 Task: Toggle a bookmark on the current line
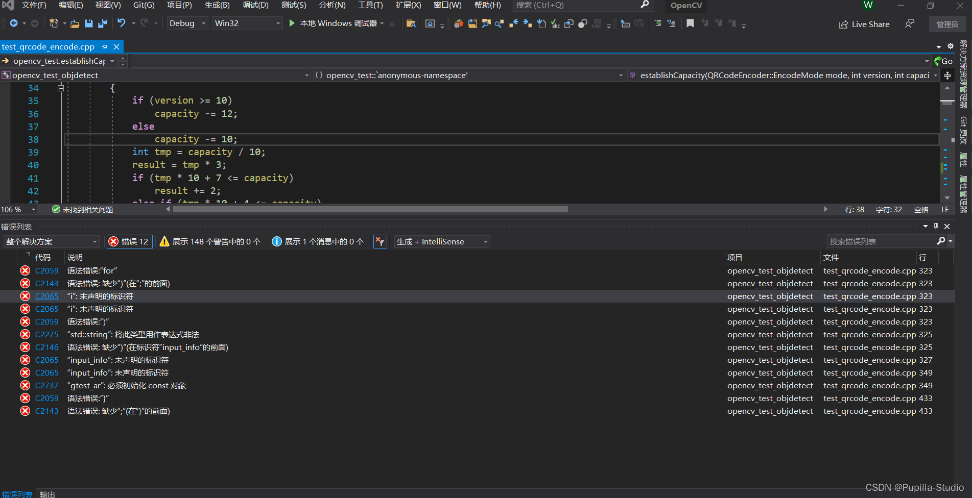click(x=690, y=23)
